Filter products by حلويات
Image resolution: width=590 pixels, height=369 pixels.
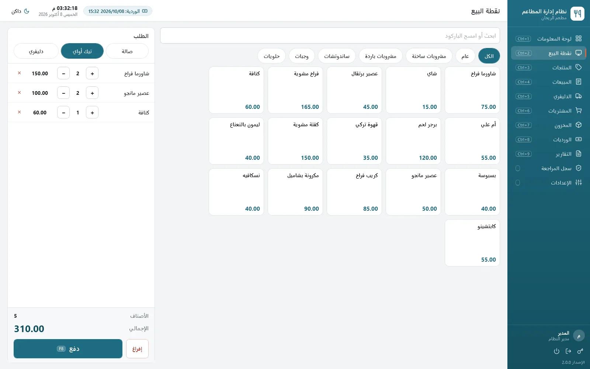point(272,56)
